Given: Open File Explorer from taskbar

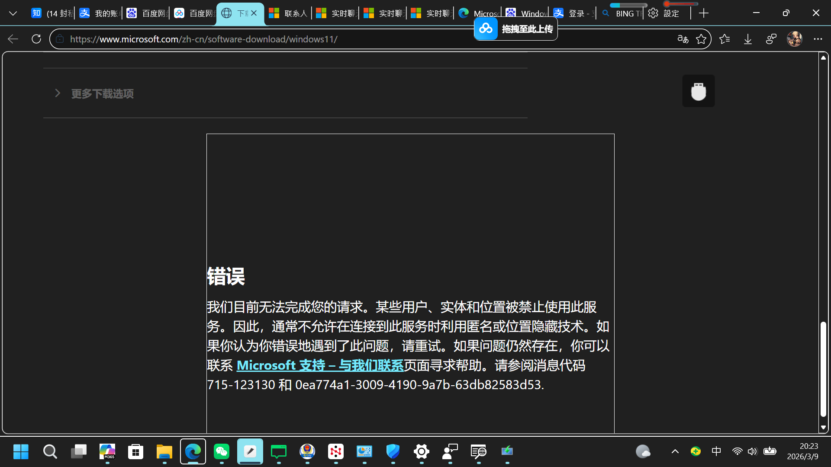Looking at the screenshot, I should pyautogui.click(x=164, y=451).
